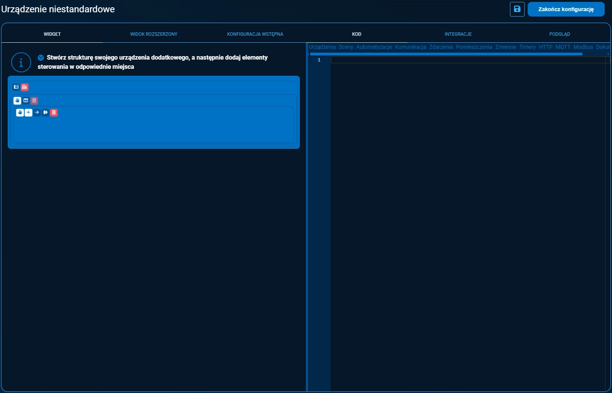The height and width of the screenshot is (393, 612).
Task: Click line number 1 in the gutter
Action: [x=319, y=60]
